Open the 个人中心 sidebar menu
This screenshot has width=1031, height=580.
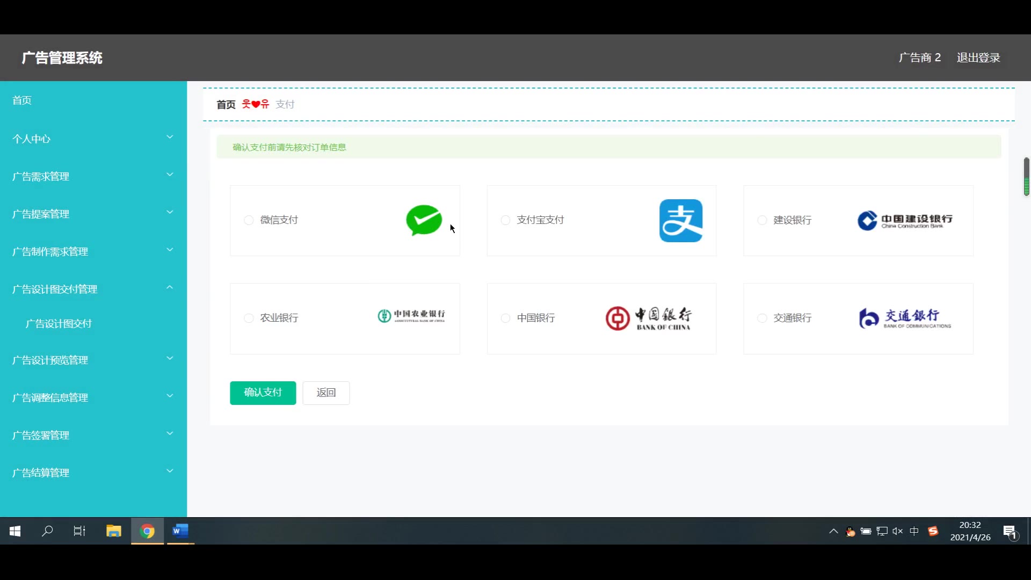click(93, 139)
